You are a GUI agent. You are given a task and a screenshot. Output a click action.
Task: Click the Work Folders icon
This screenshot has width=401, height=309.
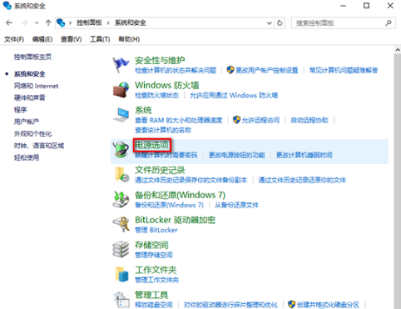pyautogui.click(x=121, y=274)
